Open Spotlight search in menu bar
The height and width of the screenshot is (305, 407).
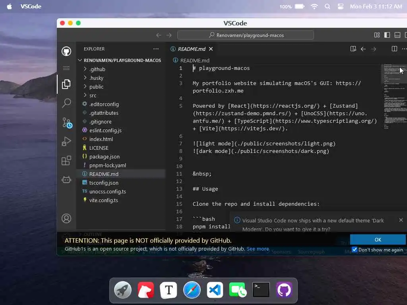click(328, 6)
